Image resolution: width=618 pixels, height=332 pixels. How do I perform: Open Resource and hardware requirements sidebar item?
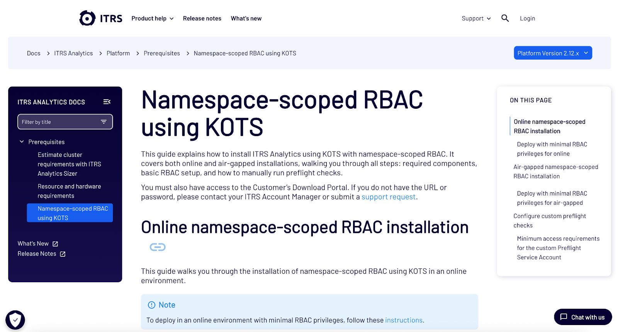(x=70, y=191)
